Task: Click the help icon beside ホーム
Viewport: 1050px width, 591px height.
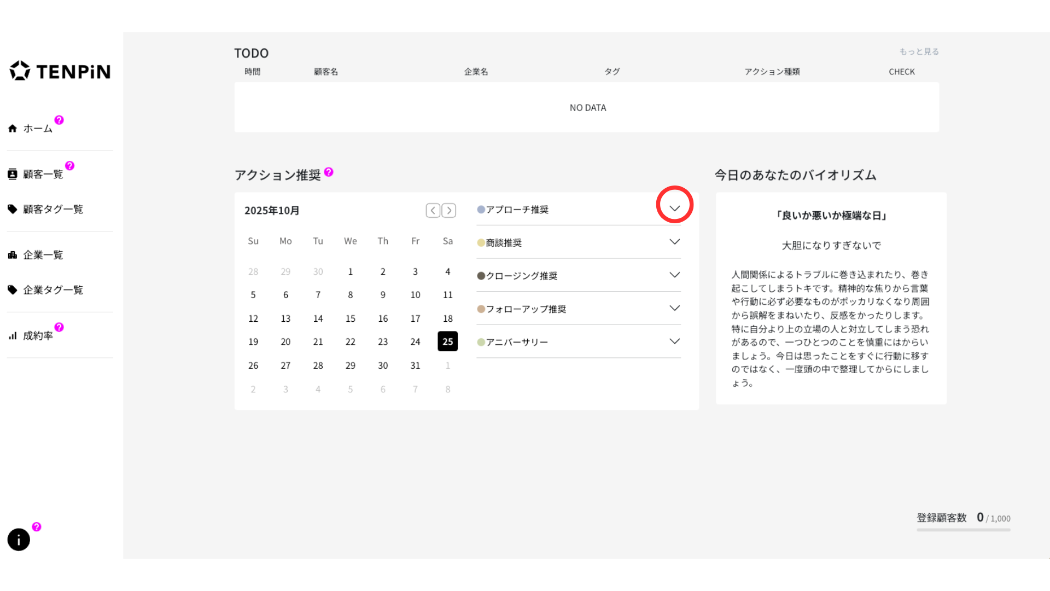Action: [59, 120]
